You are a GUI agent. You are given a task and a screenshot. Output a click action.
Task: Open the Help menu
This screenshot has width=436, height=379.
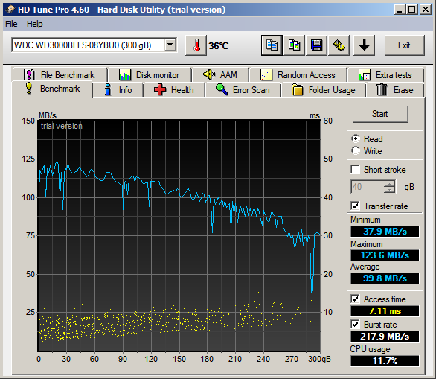pos(35,25)
